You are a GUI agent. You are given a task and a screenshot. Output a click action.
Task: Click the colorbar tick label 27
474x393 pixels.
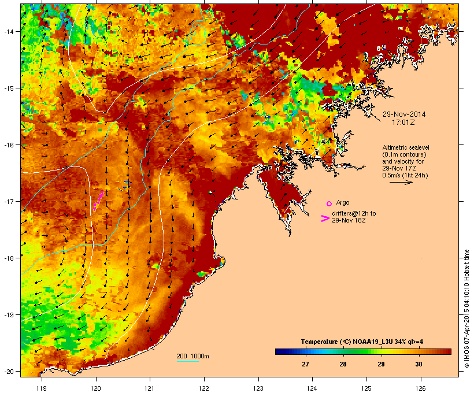(305, 364)
